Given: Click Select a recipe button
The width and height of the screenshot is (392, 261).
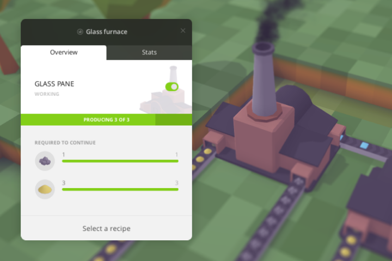Looking at the screenshot, I should pyautogui.click(x=107, y=228).
